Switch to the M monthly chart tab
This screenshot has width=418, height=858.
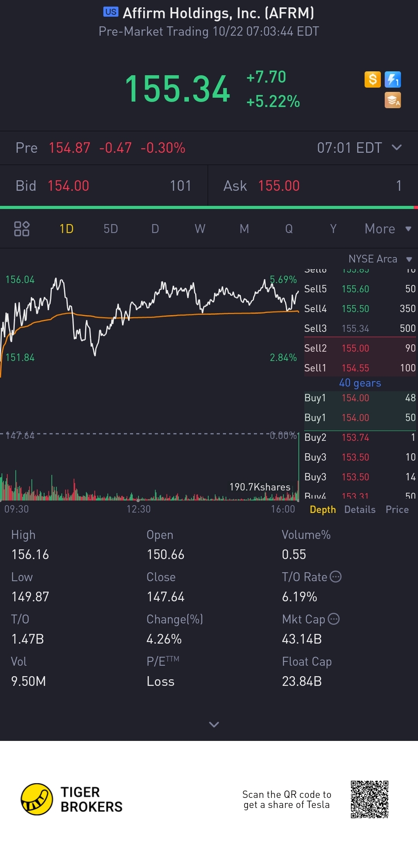(x=244, y=229)
